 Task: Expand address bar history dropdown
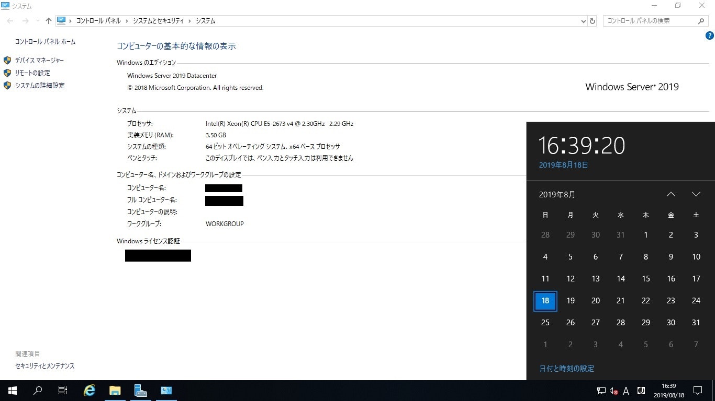coord(584,21)
